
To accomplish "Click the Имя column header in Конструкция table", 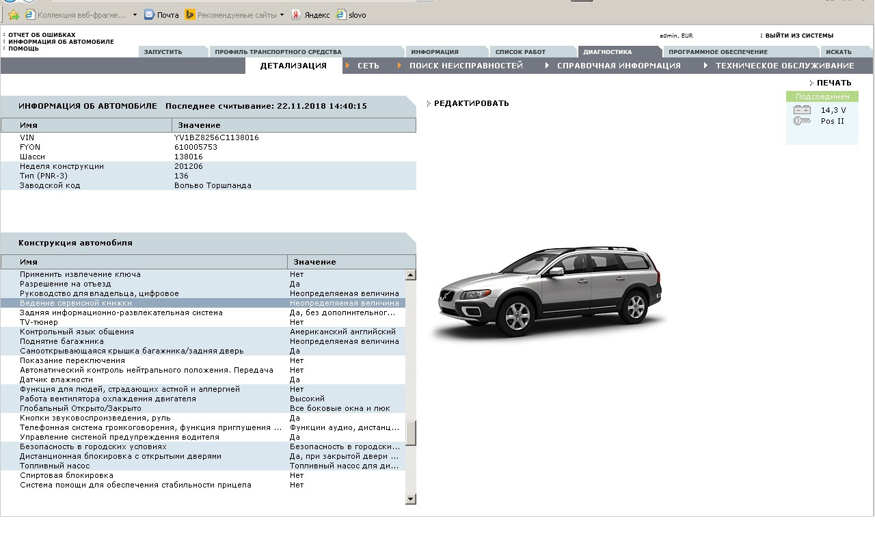I will [x=144, y=262].
